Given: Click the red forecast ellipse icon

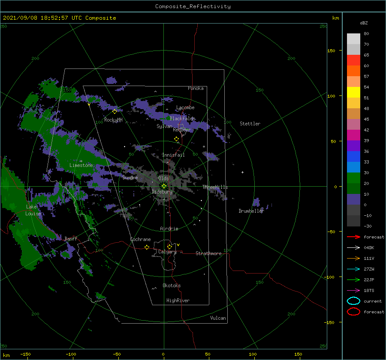Looking at the screenshot, I should click(x=353, y=312).
